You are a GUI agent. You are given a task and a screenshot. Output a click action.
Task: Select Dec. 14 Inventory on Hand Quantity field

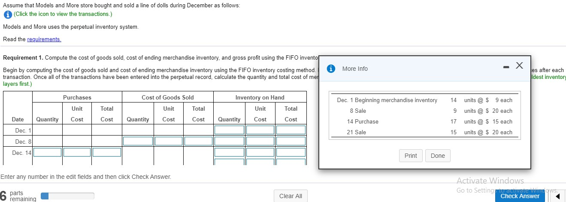pyautogui.click(x=229, y=152)
